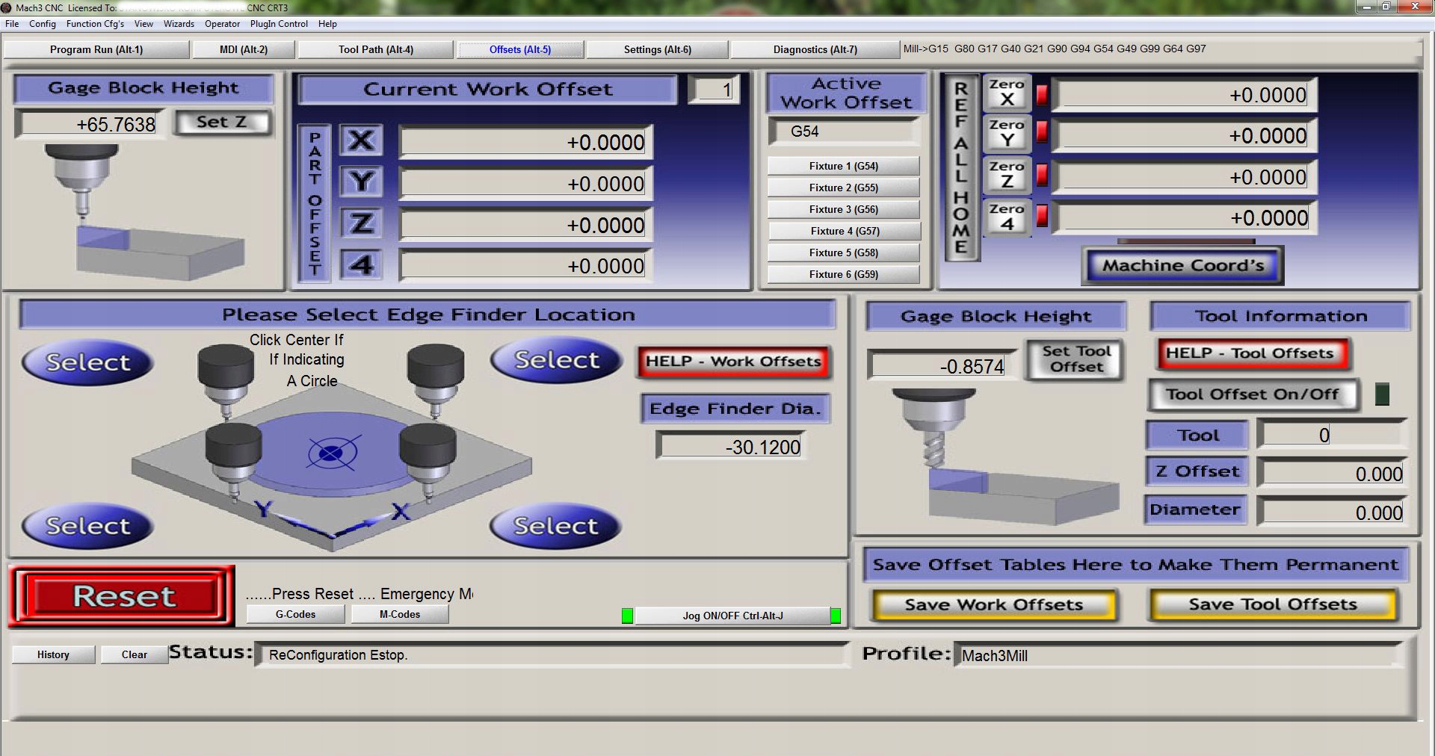Click the Ref All Home vertical button
1435x756 pixels.
coord(961,167)
